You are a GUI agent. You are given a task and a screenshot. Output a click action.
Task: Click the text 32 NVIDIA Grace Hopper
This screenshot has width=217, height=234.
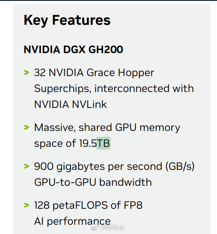tap(94, 73)
